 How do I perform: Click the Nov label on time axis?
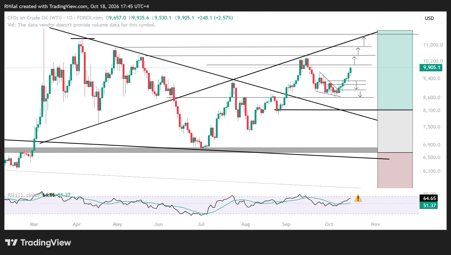click(x=375, y=224)
